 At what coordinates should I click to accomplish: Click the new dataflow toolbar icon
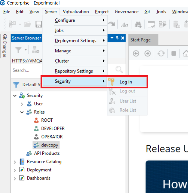click(x=12, y=24)
